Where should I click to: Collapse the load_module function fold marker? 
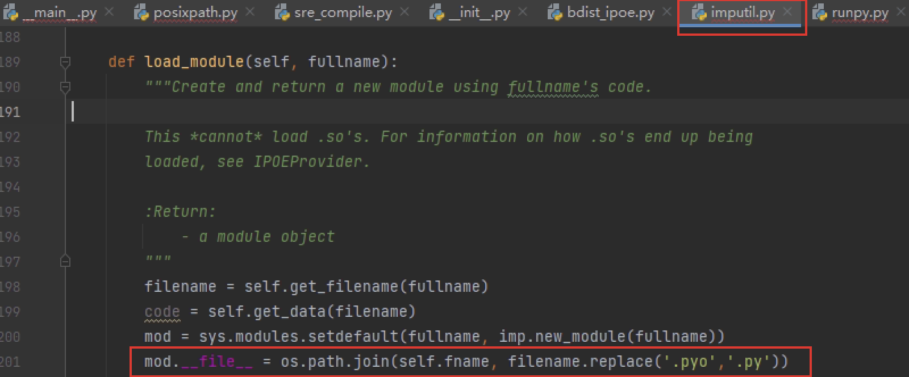pos(65,61)
